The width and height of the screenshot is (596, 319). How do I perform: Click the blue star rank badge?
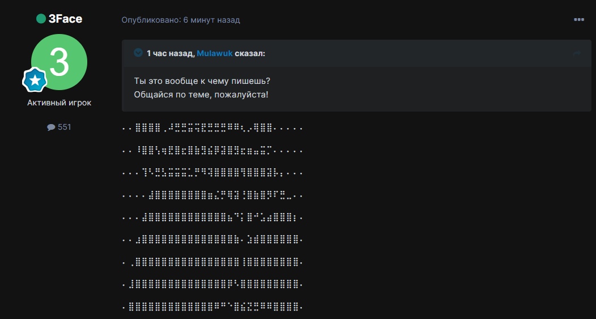click(34, 81)
